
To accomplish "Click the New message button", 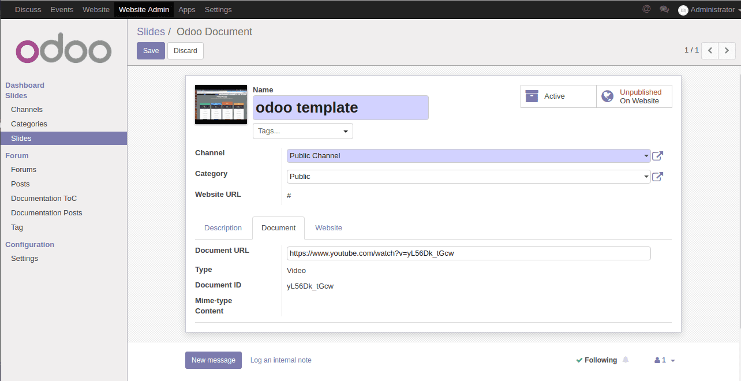I will [214, 360].
